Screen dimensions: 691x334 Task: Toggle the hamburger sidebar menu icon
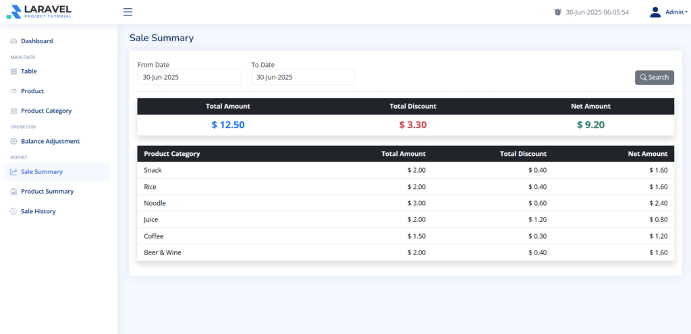[x=128, y=12]
